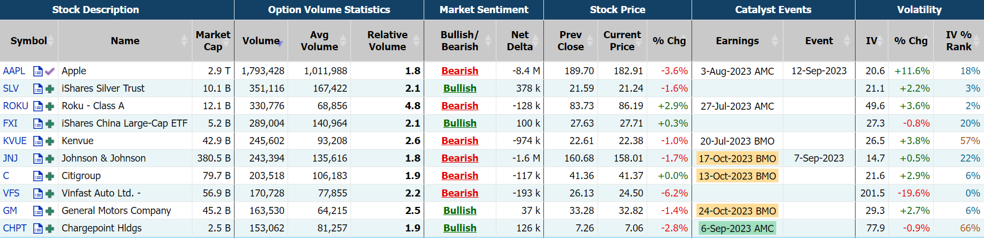Viewport: 984px width, 238px height.
Task: Open the details document icon for AAPL
Action: (38, 71)
